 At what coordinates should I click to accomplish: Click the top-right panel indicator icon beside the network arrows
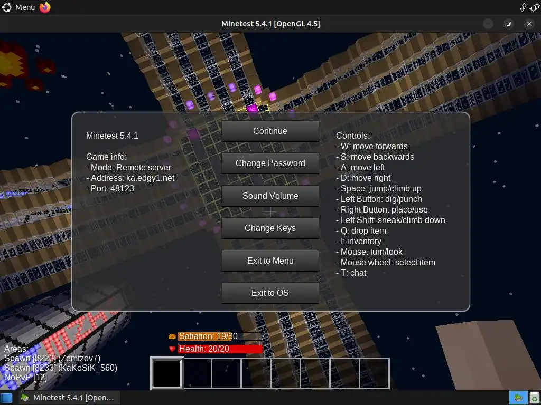tap(535, 7)
